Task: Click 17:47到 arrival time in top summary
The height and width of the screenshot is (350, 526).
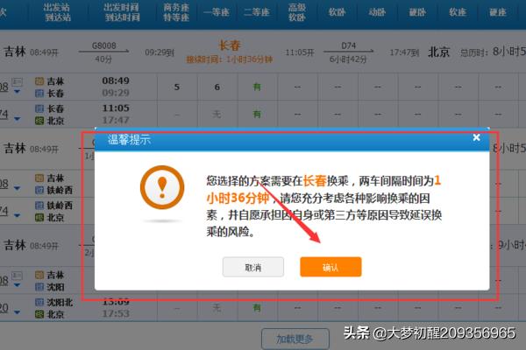Action: click(x=404, y=52)
